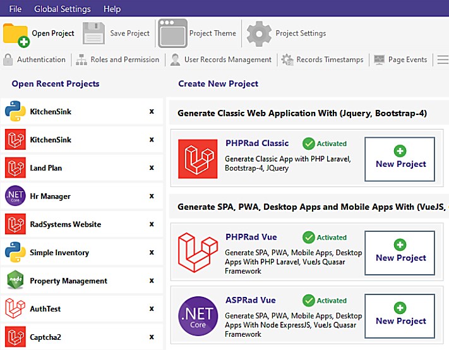
Task: Expand the hamburger overflow menu
Action: pos(443,60)
